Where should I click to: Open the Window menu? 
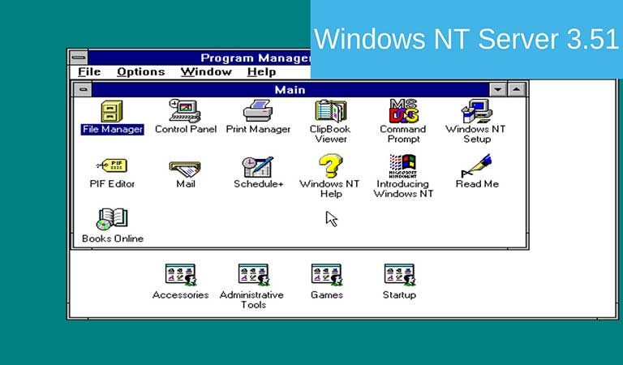[x=206, y=72]
